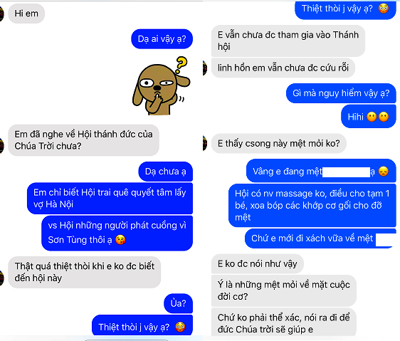Viewport: 400px width, 341px height.
Task: Select the 'Thật quá thiệt thòi' gray message
Action: tap(85, 272)
